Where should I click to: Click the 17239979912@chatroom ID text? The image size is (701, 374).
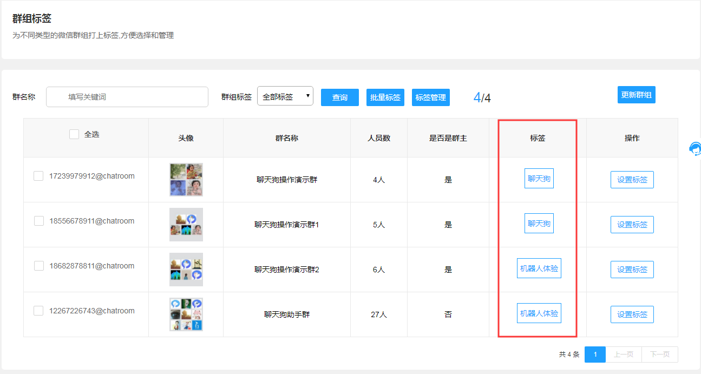[92, 176]
